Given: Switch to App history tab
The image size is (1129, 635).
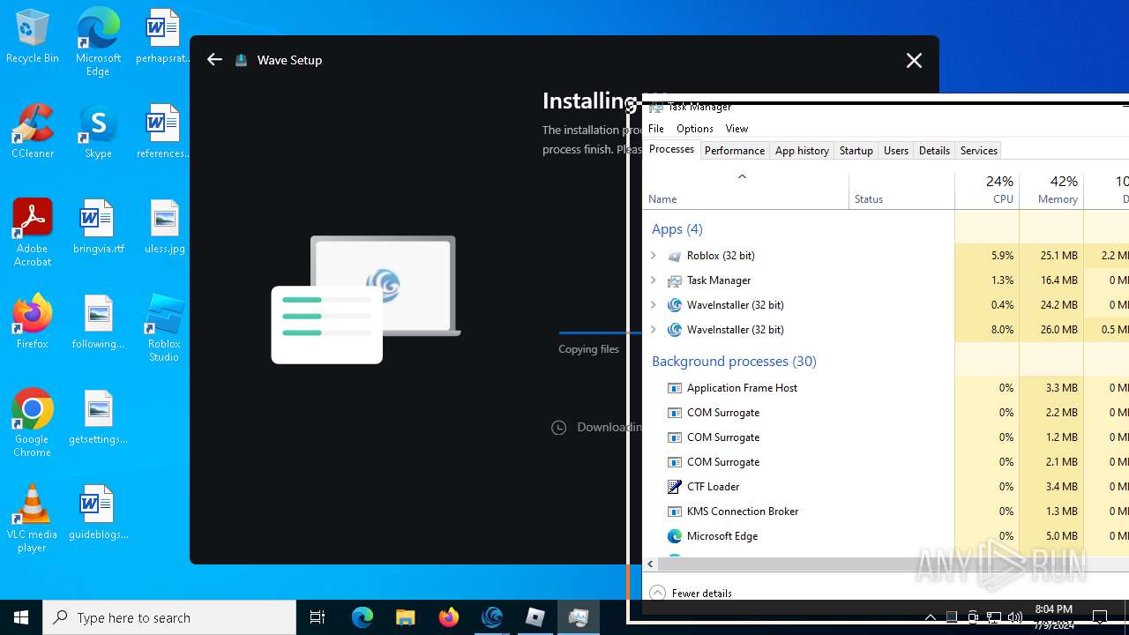Looking at the screenshot, I should tap(802, 151).
